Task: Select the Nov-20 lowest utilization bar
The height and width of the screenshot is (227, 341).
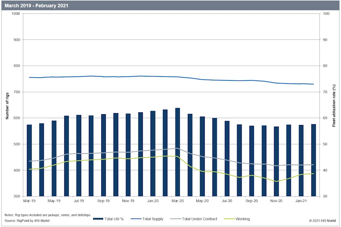Action: coord(276,162)
